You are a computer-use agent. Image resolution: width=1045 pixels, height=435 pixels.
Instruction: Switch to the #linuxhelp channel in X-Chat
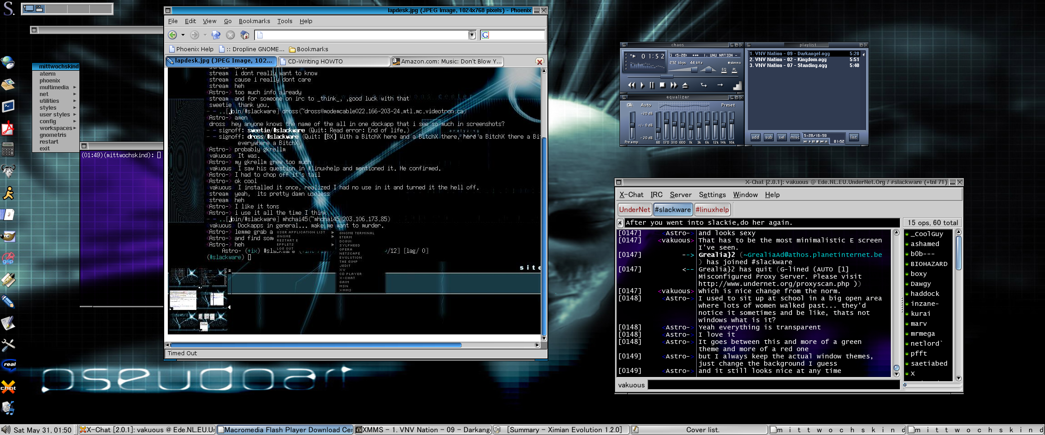712,209
